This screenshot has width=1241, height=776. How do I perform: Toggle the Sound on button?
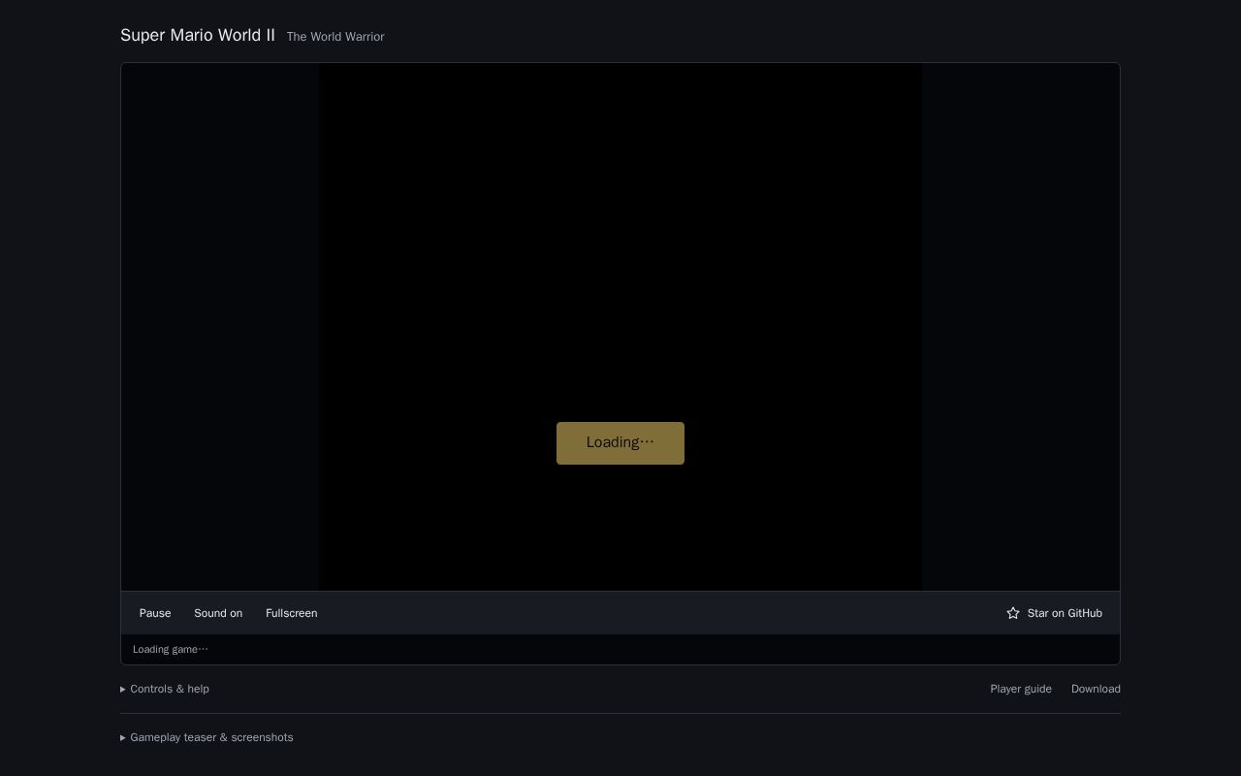click(218, 613)
